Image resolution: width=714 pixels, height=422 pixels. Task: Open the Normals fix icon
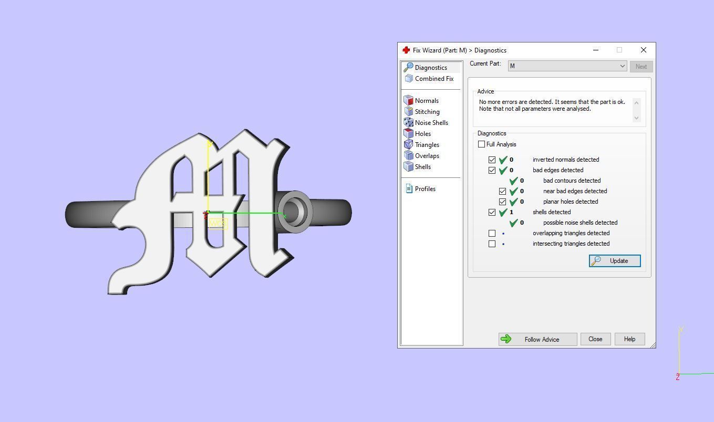[x=409, y=100]
